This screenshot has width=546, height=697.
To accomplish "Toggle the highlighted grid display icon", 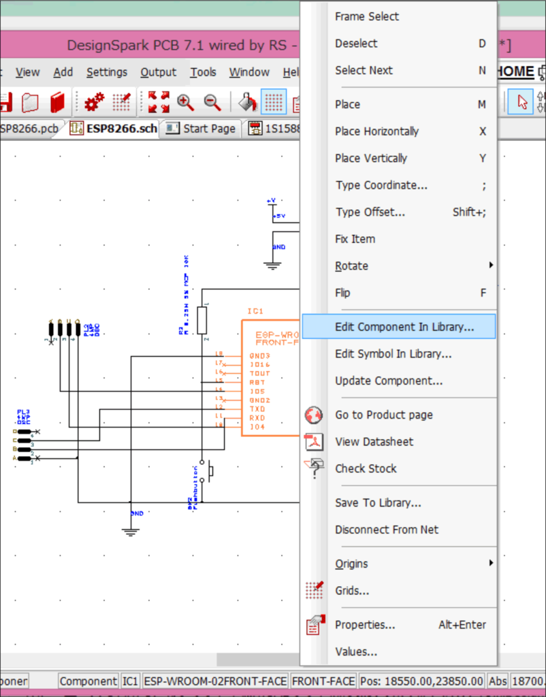I will click(274, 102).
